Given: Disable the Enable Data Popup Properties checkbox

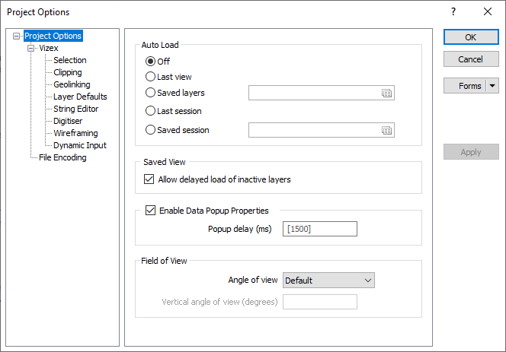Looking at the screenshot, I should click(150, 211).
